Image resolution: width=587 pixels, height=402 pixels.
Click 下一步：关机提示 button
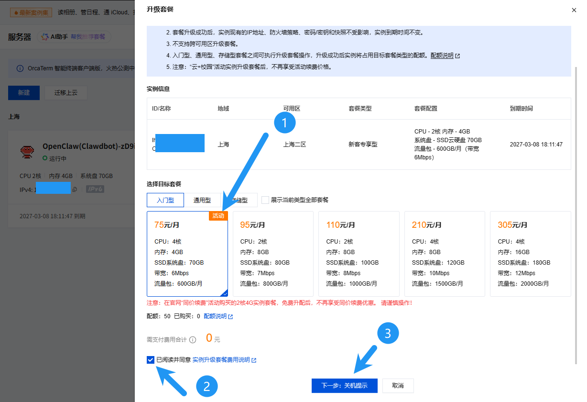[344, 386]
